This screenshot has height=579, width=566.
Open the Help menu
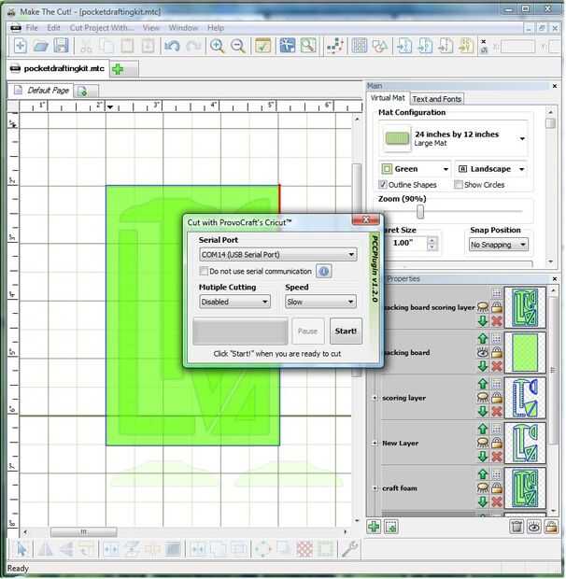[x=215, y=28]
